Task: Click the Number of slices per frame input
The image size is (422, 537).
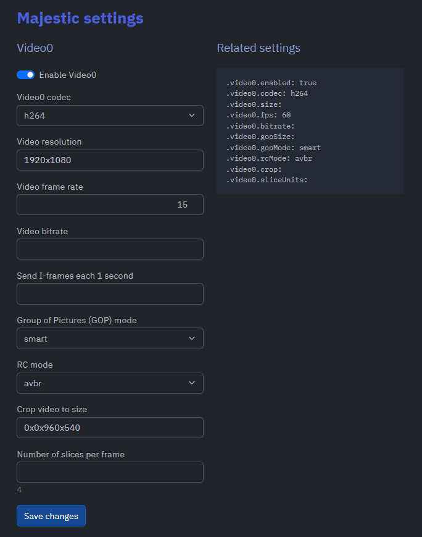Action: (110, 472)
